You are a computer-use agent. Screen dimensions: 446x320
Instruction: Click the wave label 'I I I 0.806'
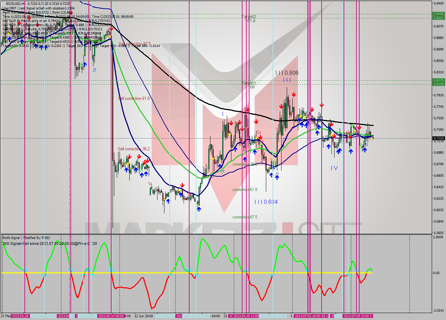tap(287, 73)
